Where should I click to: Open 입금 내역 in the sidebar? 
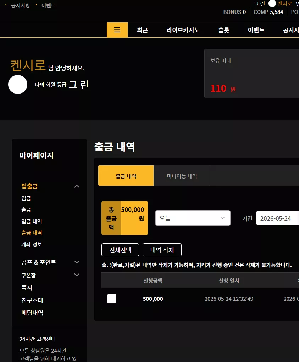(x=32, y=221)
